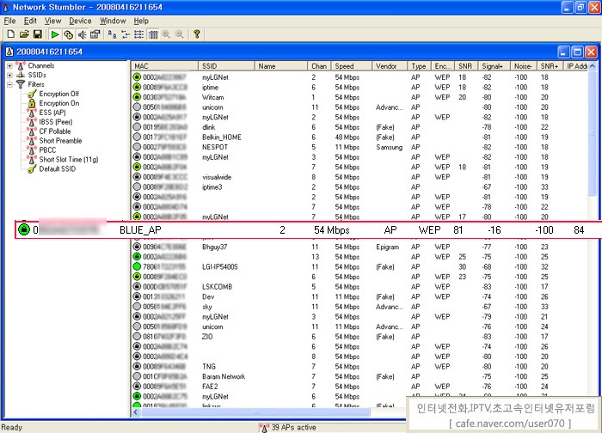602x433 pixels.
Task: Switch to list view
Action: point(139,34)
